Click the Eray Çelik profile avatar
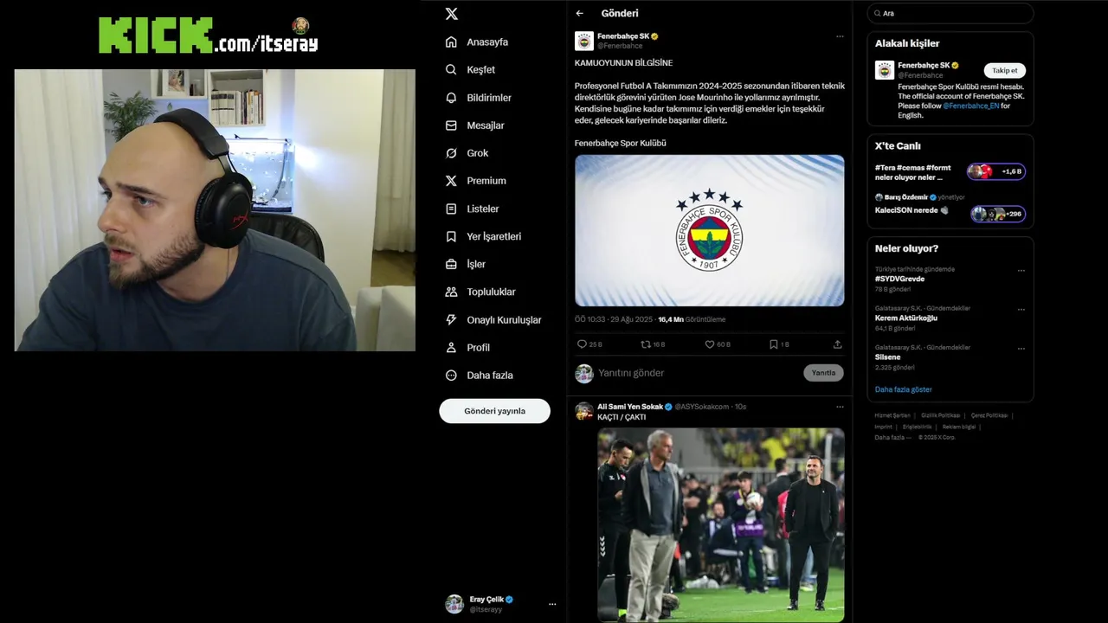The height and width of the screenshot is (623, 1108). point(454,604)
